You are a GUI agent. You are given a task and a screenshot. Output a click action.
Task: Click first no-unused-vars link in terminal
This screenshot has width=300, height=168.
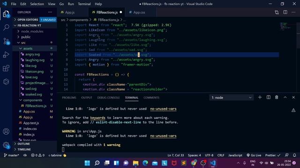tap(163, 109)
